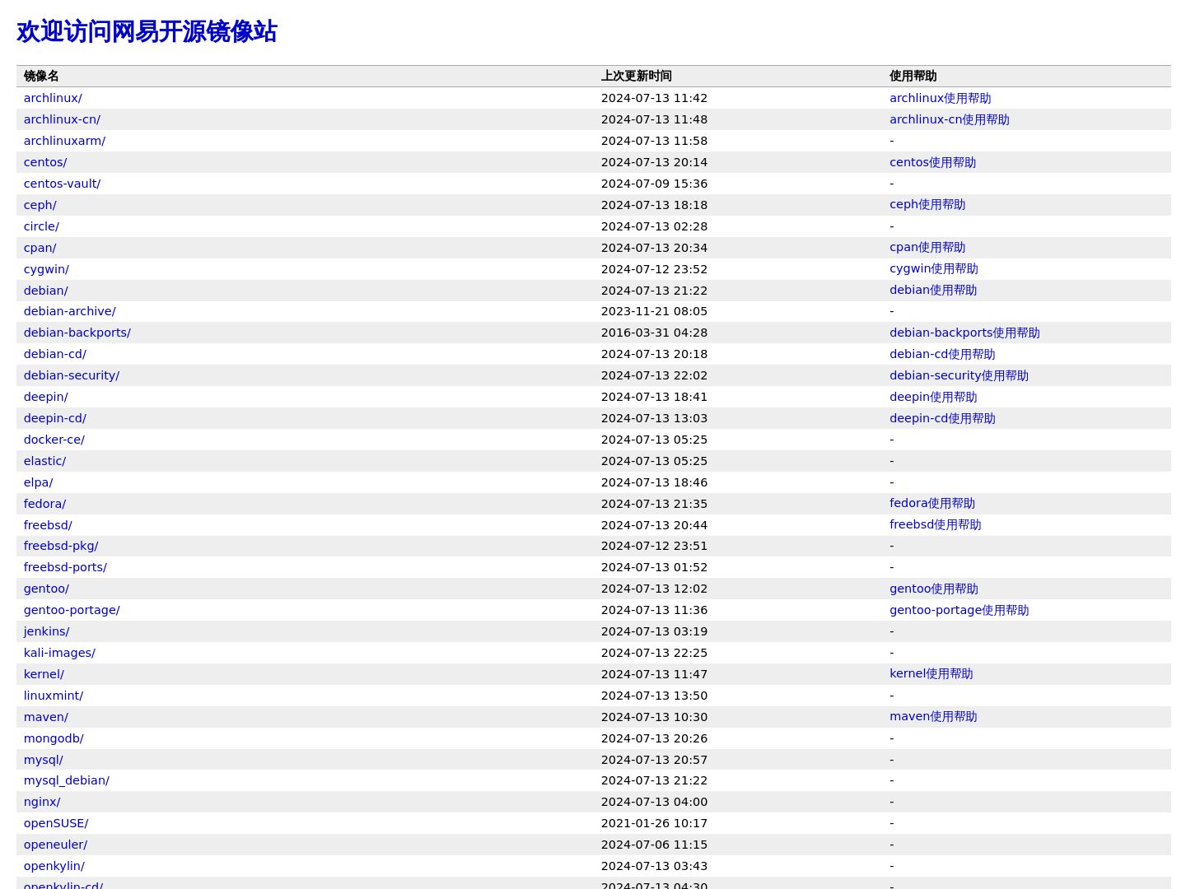Open the circle/ directory link

click(x=41, y=226)
